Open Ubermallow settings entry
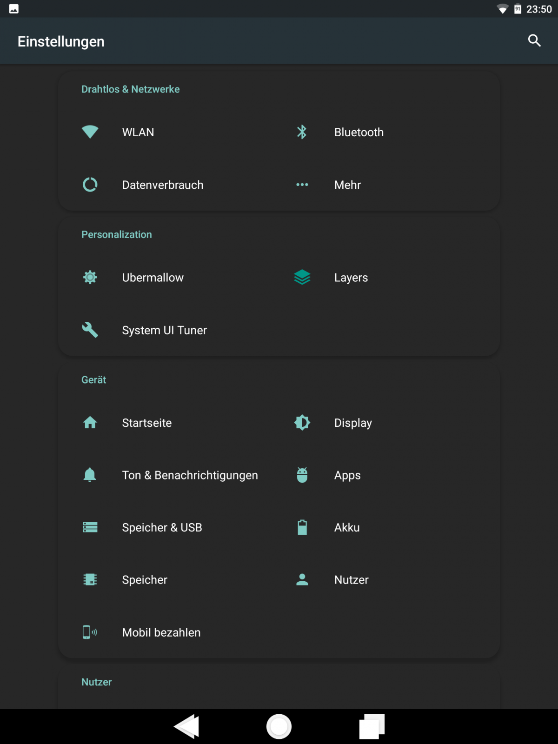The height and width of the screenshot is (744, 558). pos(153,278)
